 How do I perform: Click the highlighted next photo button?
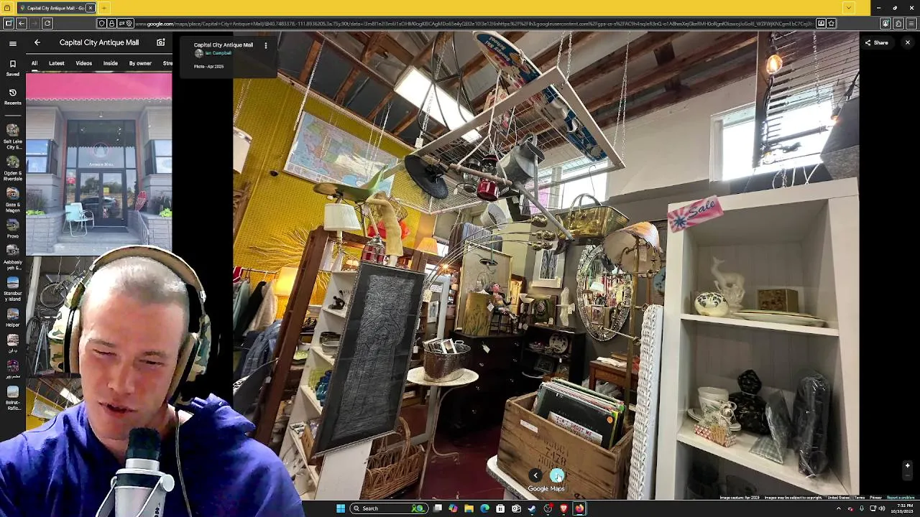[x=557, y=475]
